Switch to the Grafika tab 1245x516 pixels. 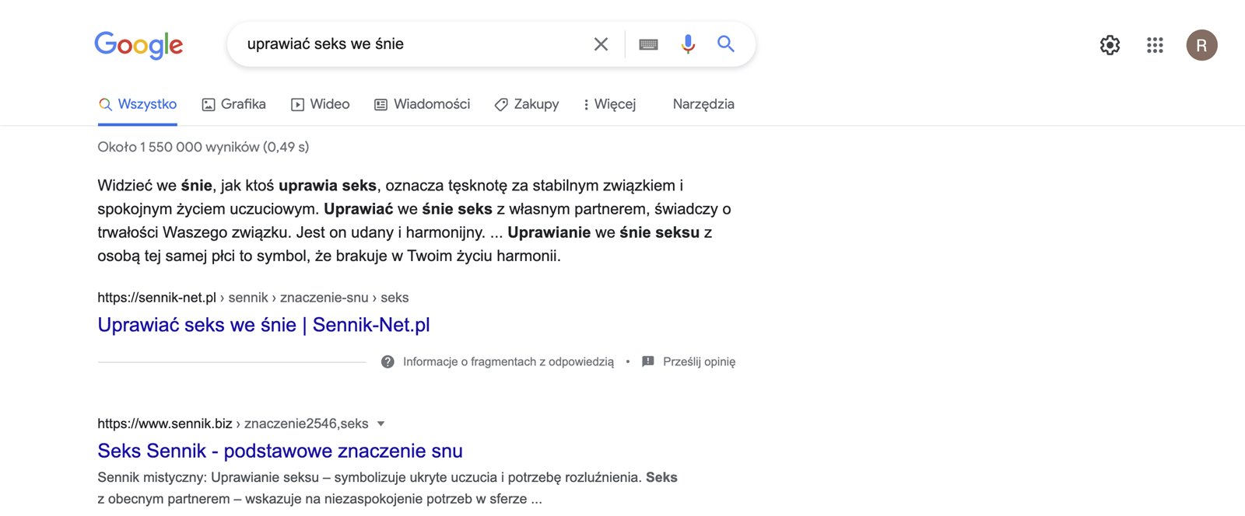(x=234, y=104)
